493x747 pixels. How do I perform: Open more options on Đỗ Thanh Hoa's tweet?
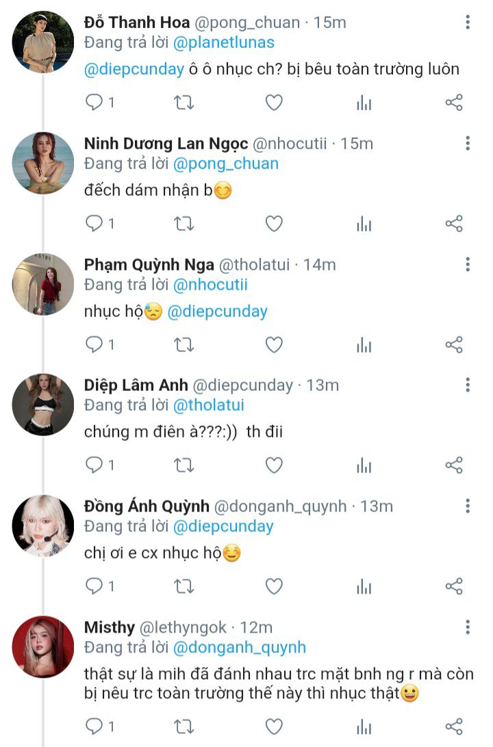(468, 22)
